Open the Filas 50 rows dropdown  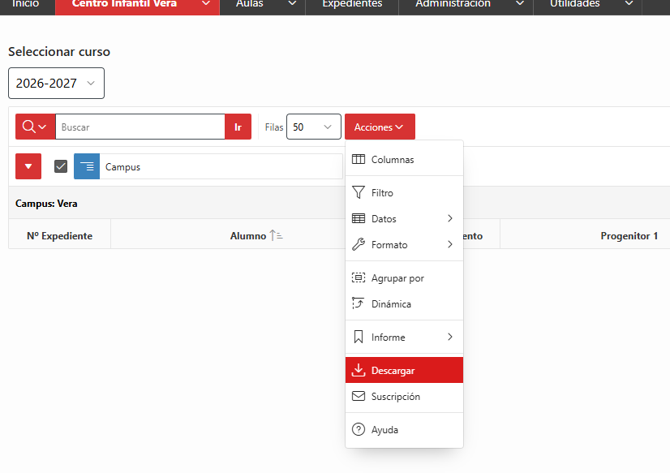coord(314,127)
